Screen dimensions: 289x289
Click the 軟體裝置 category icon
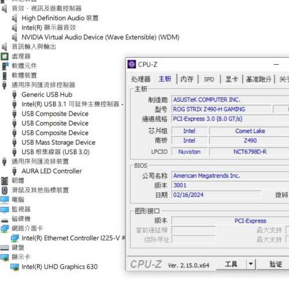click(x=5, y=76)
